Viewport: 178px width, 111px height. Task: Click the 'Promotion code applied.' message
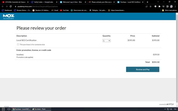pos(25,57)
